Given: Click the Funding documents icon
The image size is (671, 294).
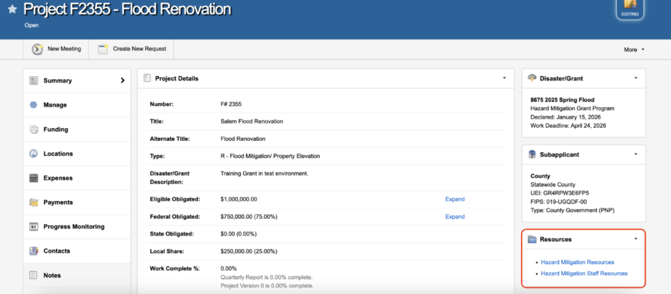Looking at the screenshot, I should 34,129.
